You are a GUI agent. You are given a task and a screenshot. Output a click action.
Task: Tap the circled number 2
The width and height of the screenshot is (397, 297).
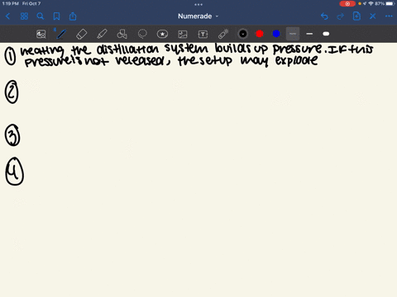pyautogui.click(x=12, y=92)
